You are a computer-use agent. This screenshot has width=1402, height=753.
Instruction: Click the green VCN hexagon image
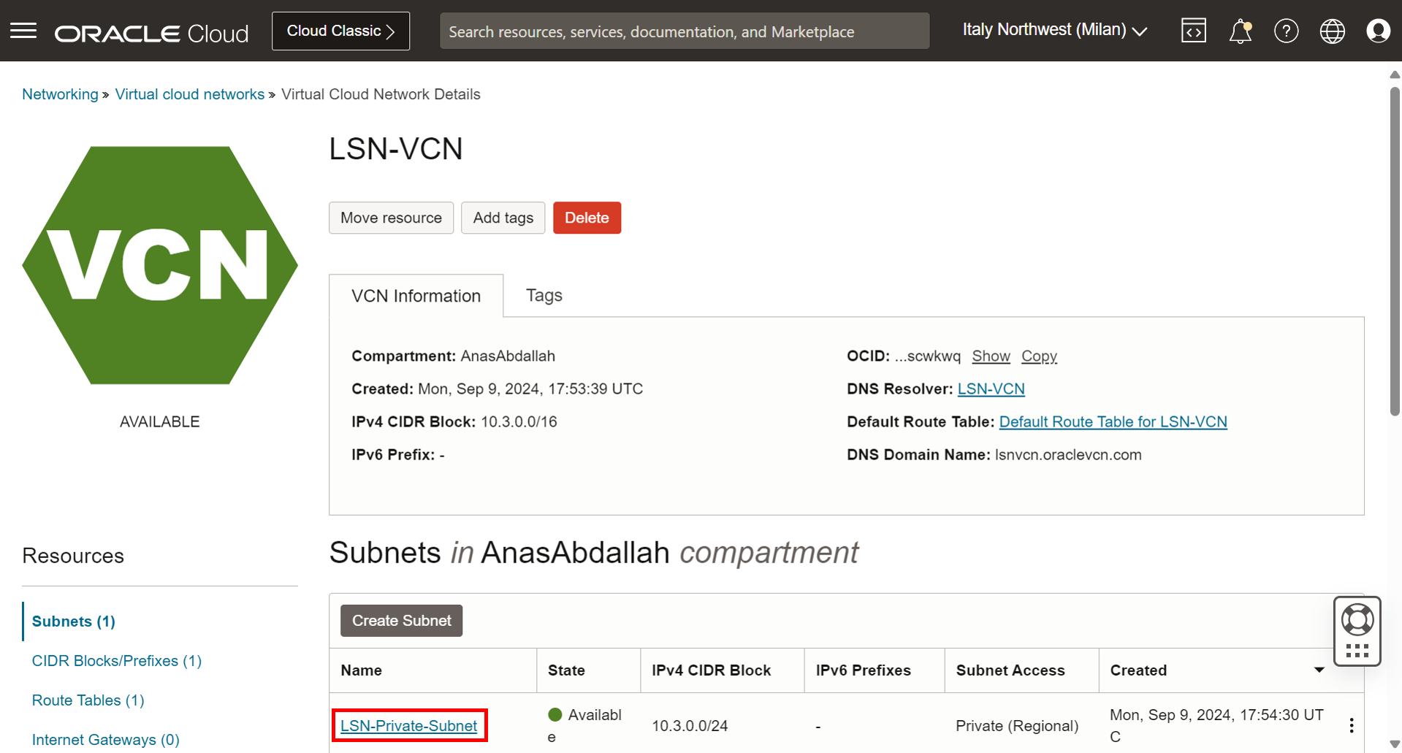click(x=160, y=265)
